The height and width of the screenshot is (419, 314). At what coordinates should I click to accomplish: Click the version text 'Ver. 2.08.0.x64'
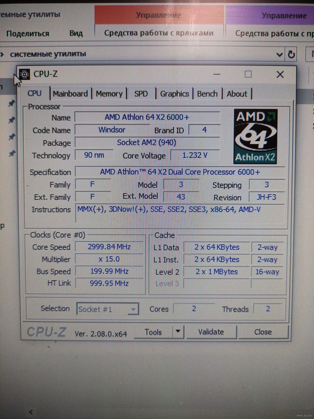[101, 334]
